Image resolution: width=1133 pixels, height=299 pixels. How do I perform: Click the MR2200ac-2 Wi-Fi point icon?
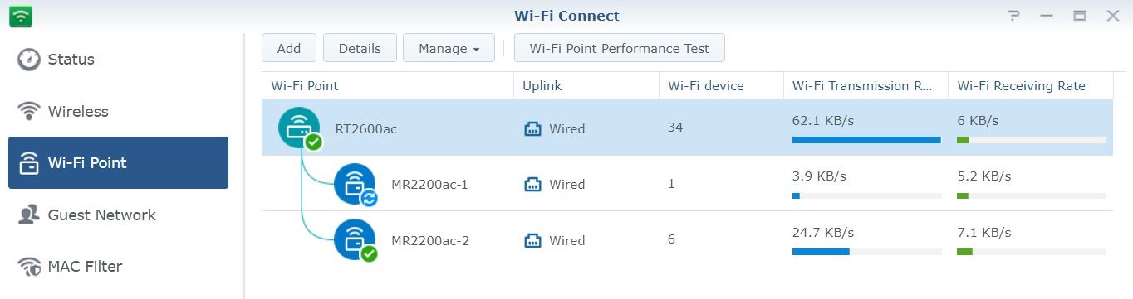click(355, 240)
